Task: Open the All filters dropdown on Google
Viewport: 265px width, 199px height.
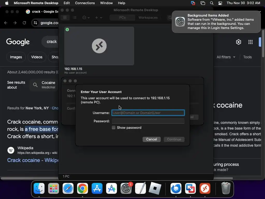Action: (x=226, y=57)
